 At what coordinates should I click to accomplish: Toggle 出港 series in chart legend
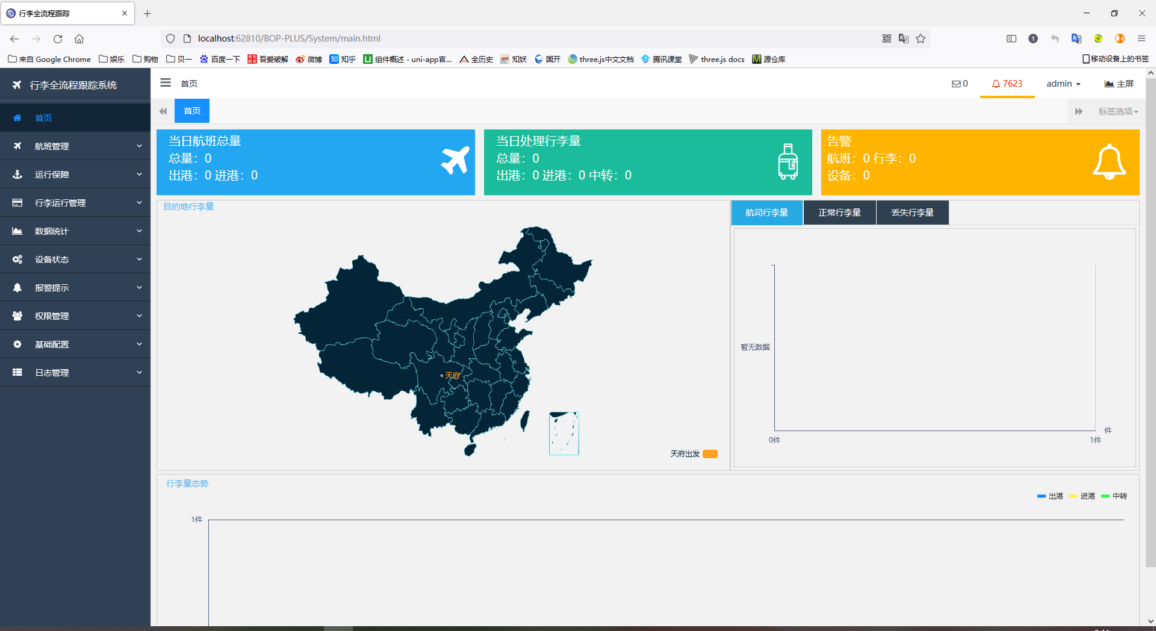point(1050,496)
